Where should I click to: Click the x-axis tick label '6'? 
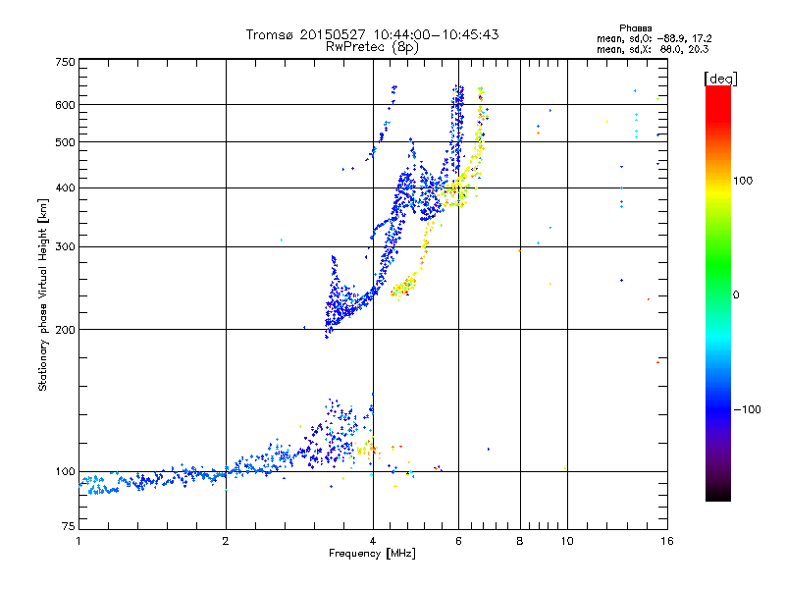(458, 541)
